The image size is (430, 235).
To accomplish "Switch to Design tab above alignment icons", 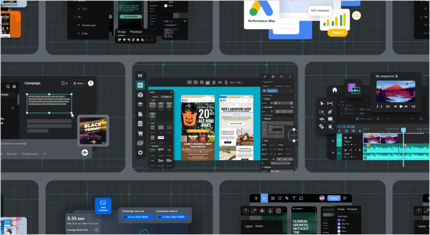I will [121, 32].
